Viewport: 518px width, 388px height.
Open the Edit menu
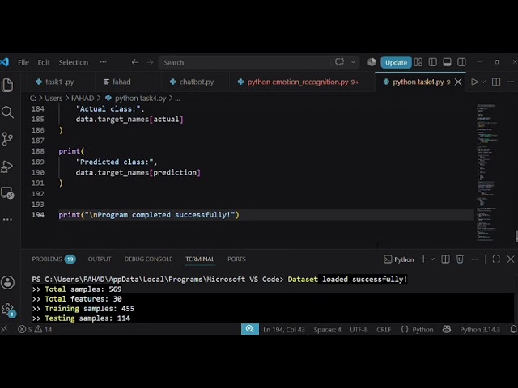click(44, 62)
